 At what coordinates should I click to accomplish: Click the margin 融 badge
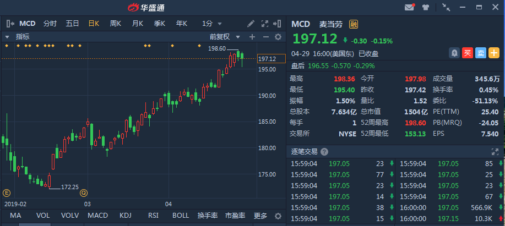(x=354, y=24)
